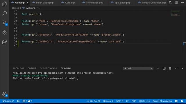
Task: Click the terminal prompt cursor line
Action: [x=46, y=78]
